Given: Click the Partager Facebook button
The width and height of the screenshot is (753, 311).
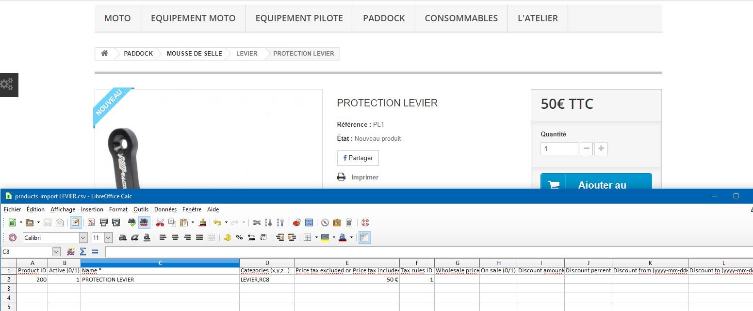Looking at the screenshot, I should point(358,158).
